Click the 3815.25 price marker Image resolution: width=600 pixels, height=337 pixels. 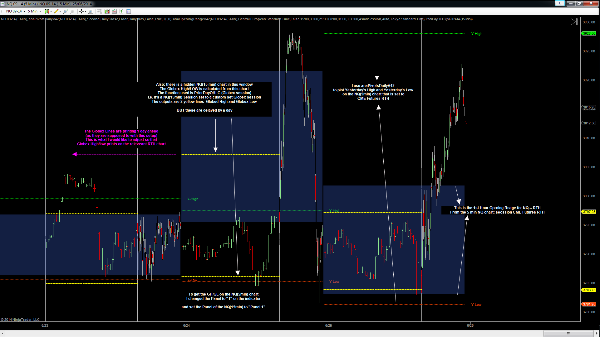pyautogui.click(x=589, y=107)
